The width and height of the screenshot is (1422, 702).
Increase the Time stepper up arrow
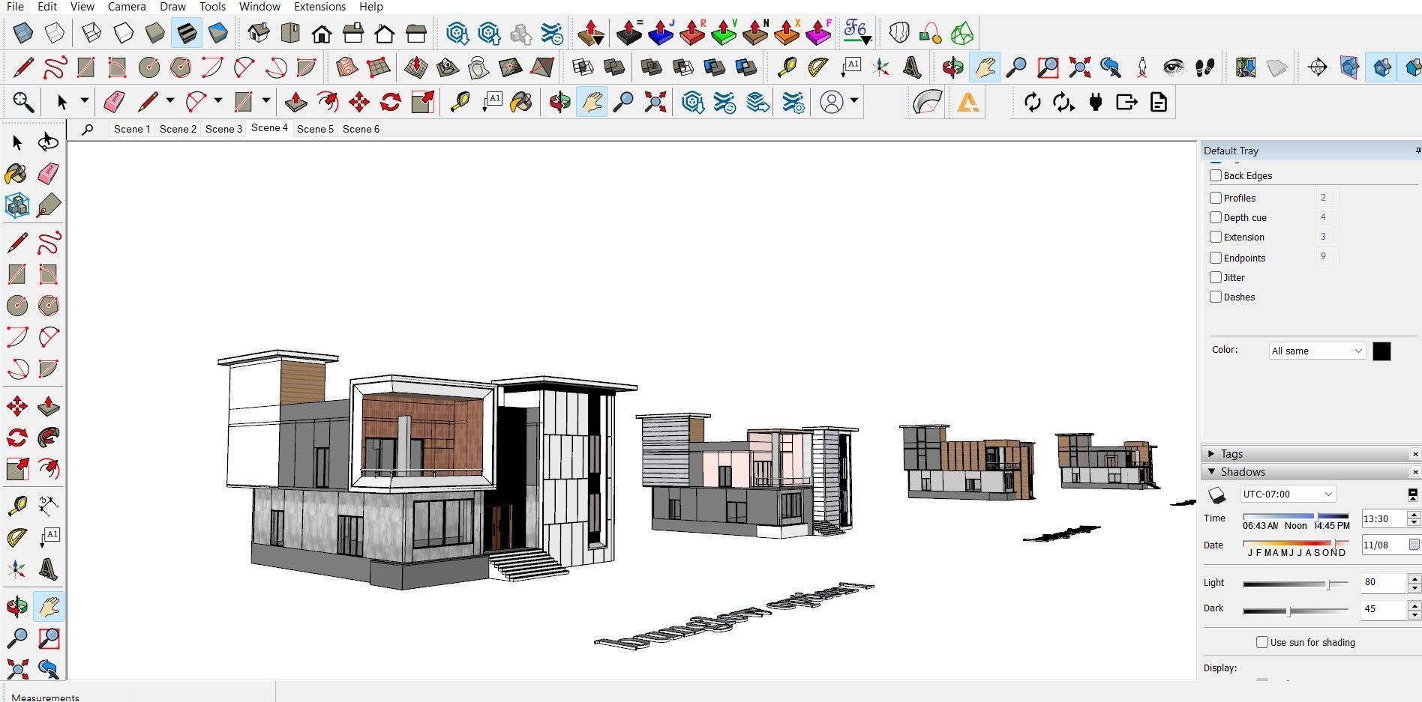(x=1414, y=514)
